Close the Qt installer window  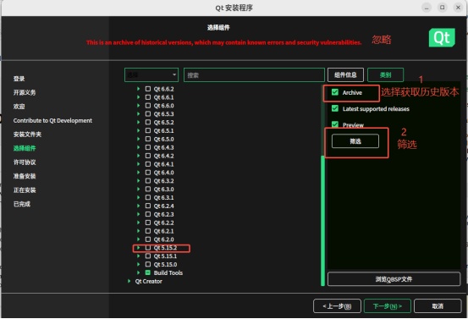point(458,7)
